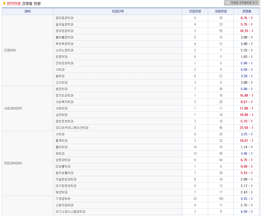Image resolution: width=261 pixels, height=216 pixels.
Task: Click the 사학과 row name
Action: click(x=60, y=70)
